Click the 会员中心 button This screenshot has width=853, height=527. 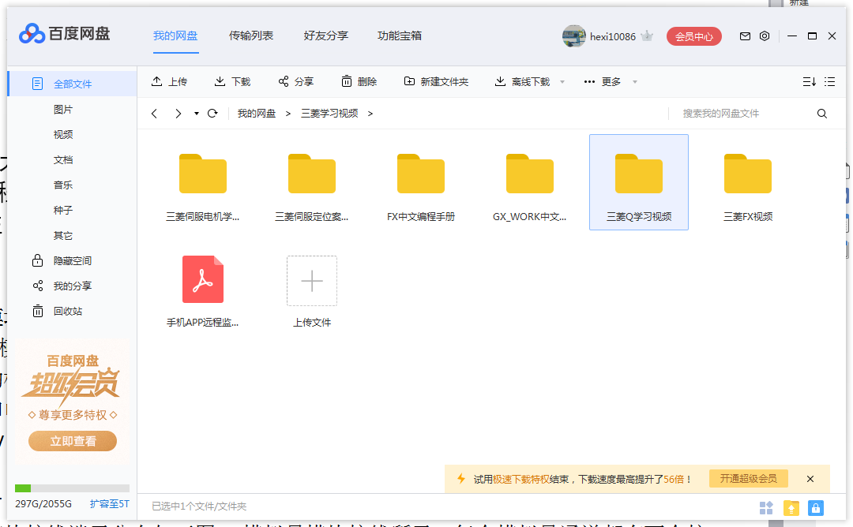pyautogui.click(x=693, y=36)
